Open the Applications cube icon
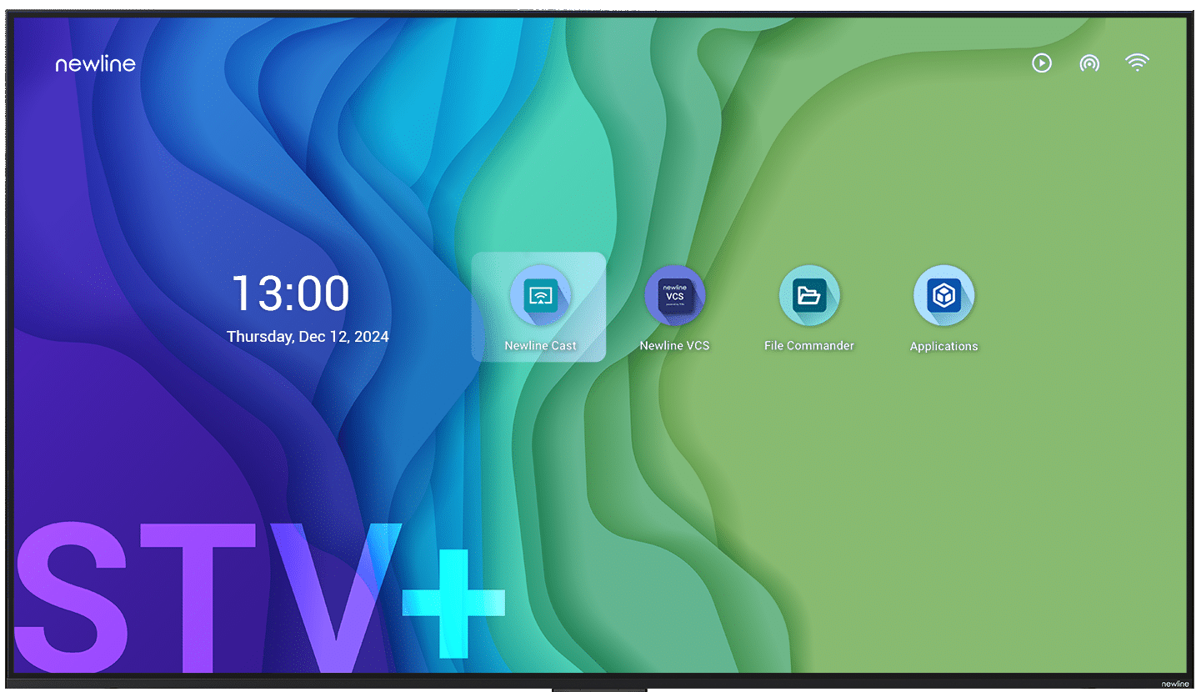This screenshot has height=692, width=1196. (x=943, y=295)
